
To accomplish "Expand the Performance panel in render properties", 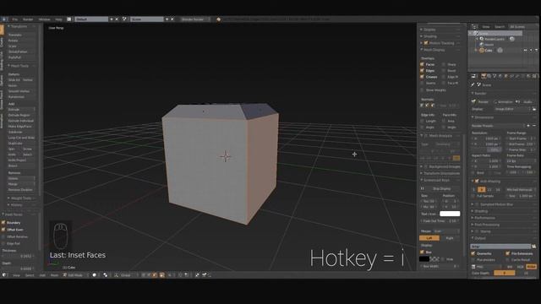I will pos(484,218).
